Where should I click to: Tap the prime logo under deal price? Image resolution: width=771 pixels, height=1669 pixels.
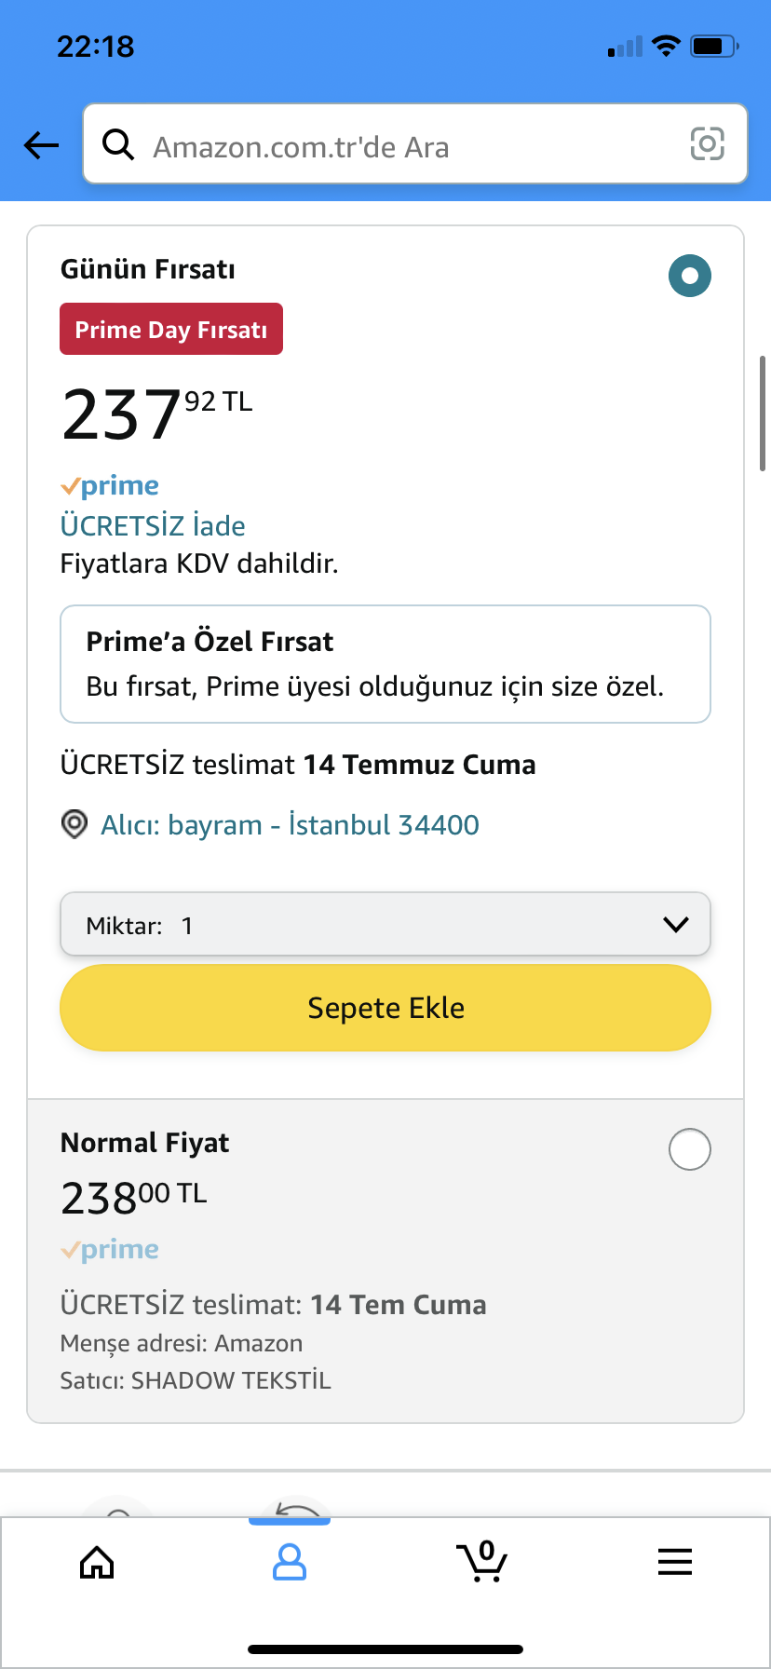(x=110, y=486)
